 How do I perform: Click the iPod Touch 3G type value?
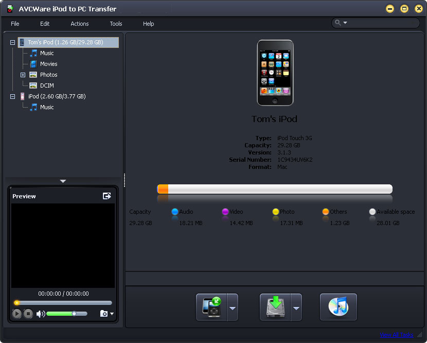(x=295, y=138)
